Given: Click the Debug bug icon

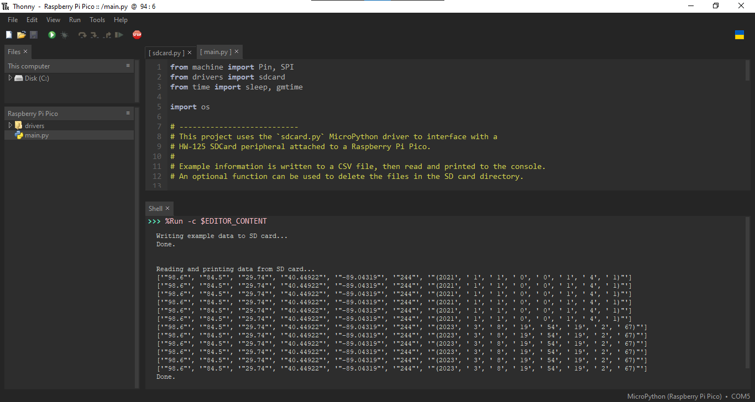Looking at the screenshot, I should (64, 35).
